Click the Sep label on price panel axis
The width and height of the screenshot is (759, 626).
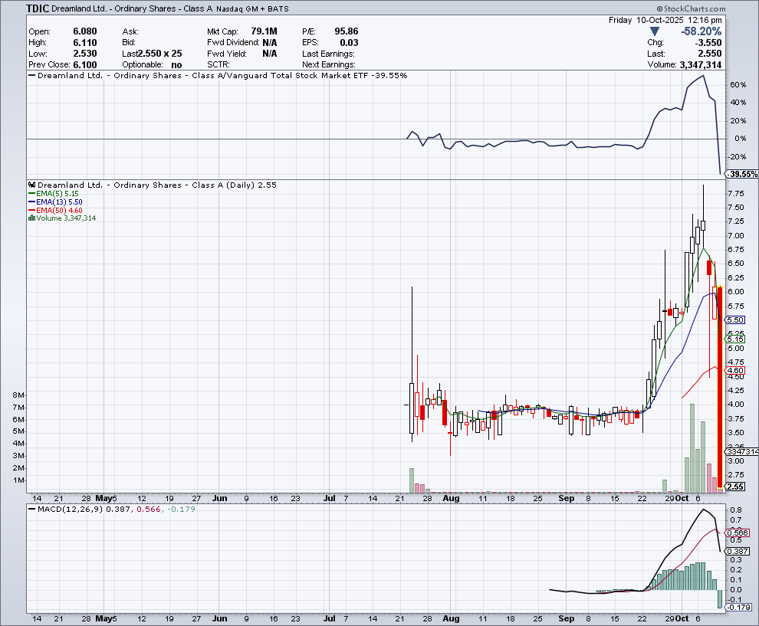[x=566, y=498]
